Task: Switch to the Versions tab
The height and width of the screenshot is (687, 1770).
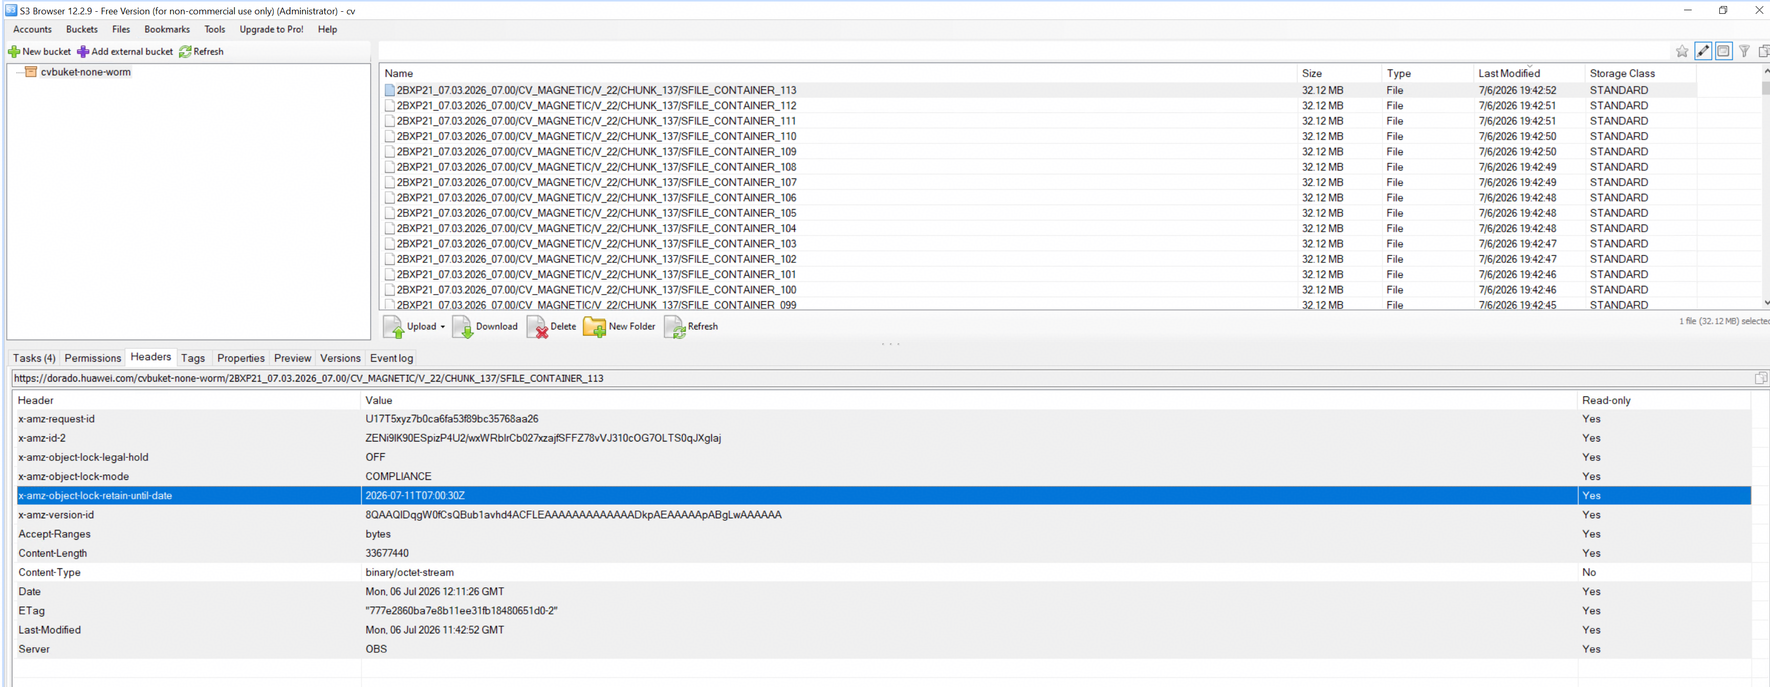Action: click(340, 358)
